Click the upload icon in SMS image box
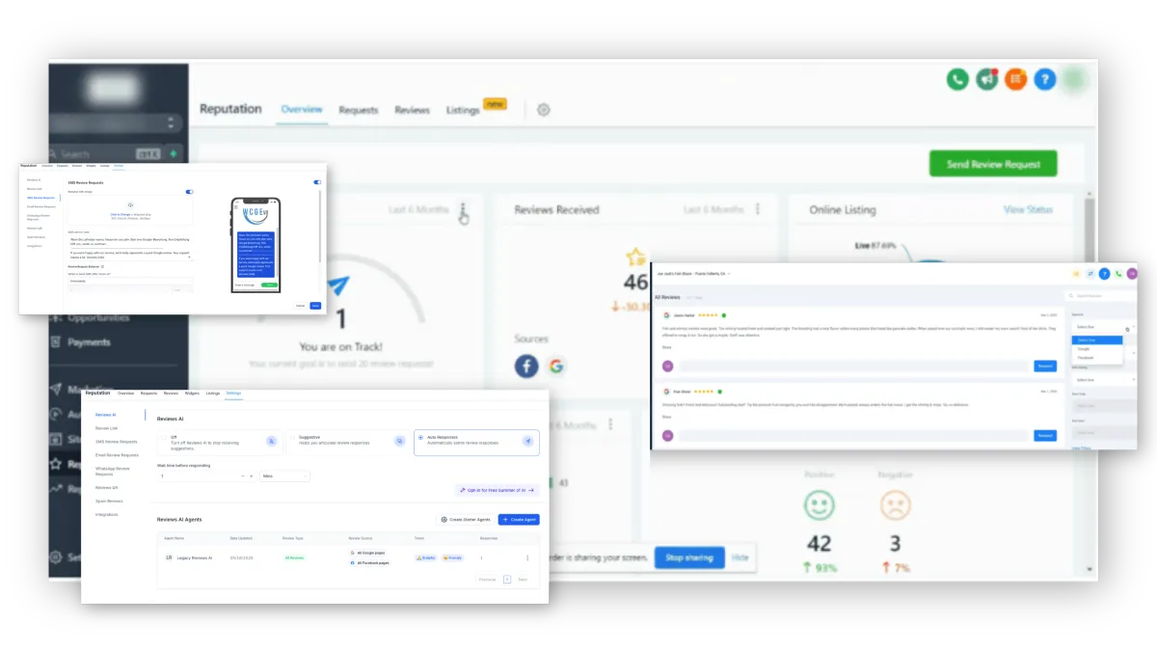Viewport: 1157px width, 651px height. pos(130,205)
